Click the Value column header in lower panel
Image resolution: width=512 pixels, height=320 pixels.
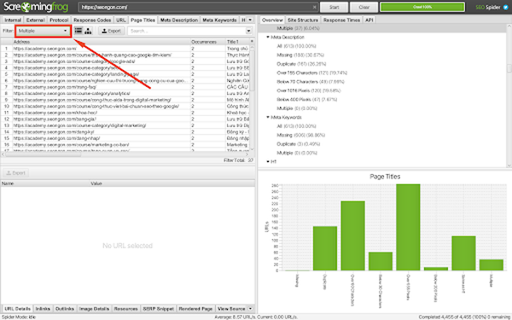pyautogui.click(x=172, y=183)
